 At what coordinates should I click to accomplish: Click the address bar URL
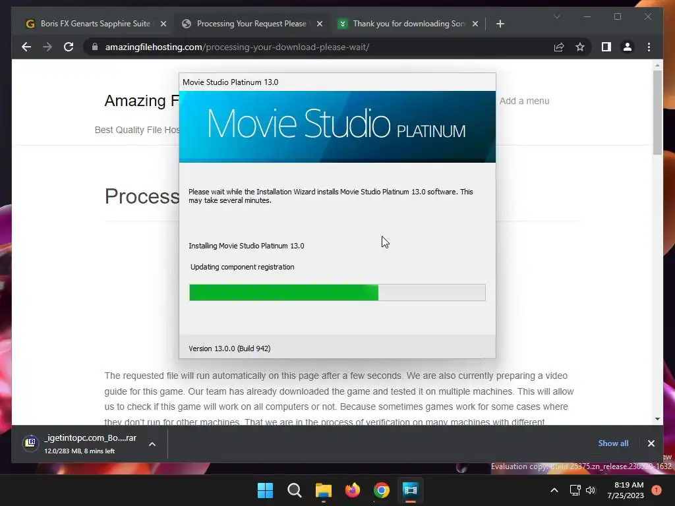(x=237, y=47)
